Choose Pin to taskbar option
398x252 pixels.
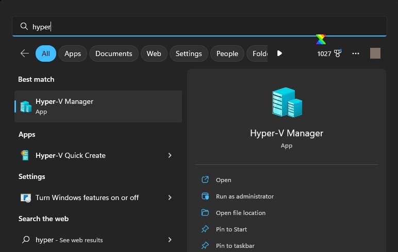(x=235, y=246)
